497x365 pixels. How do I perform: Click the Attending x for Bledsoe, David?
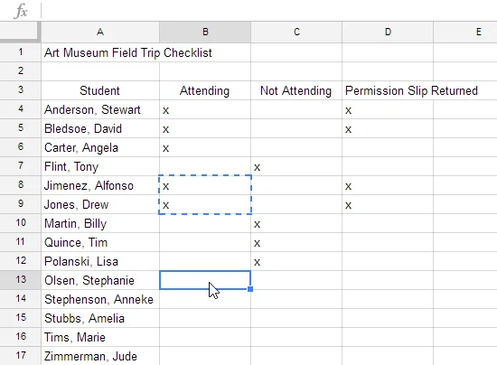(165, 129)
